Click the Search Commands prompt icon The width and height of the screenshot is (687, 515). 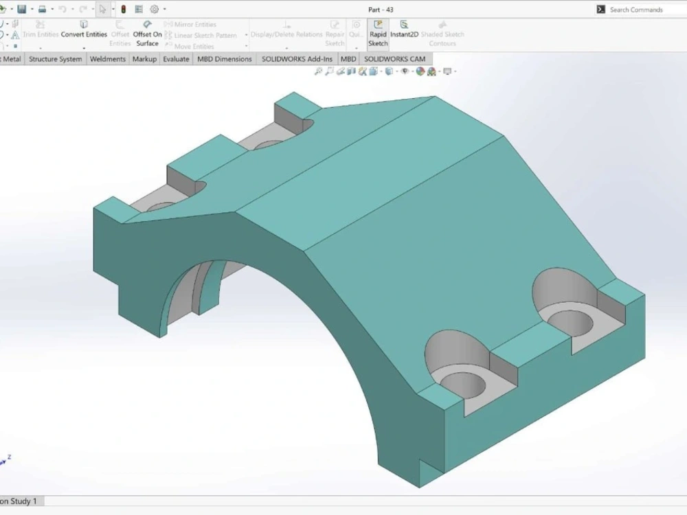(x=600, y=10)
